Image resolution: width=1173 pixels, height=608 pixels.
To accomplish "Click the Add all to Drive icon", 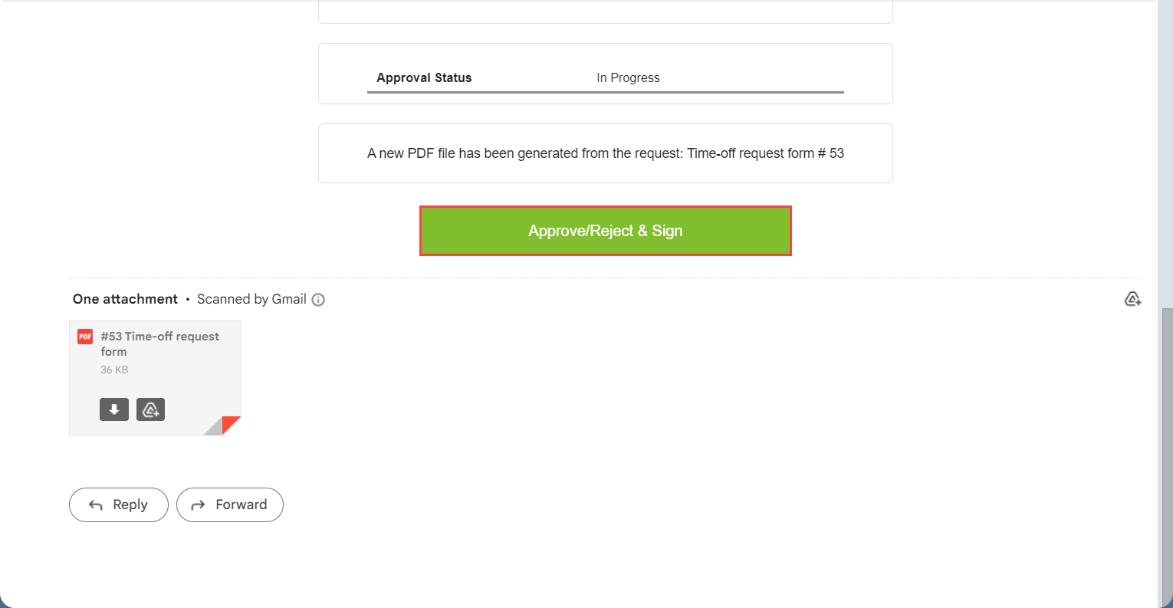I will (1132, 298).
